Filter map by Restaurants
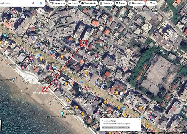 pos(57,3)
